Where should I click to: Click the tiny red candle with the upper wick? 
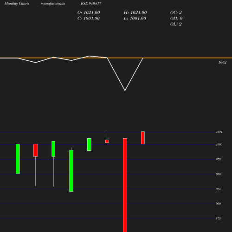[x=107, y=141]
